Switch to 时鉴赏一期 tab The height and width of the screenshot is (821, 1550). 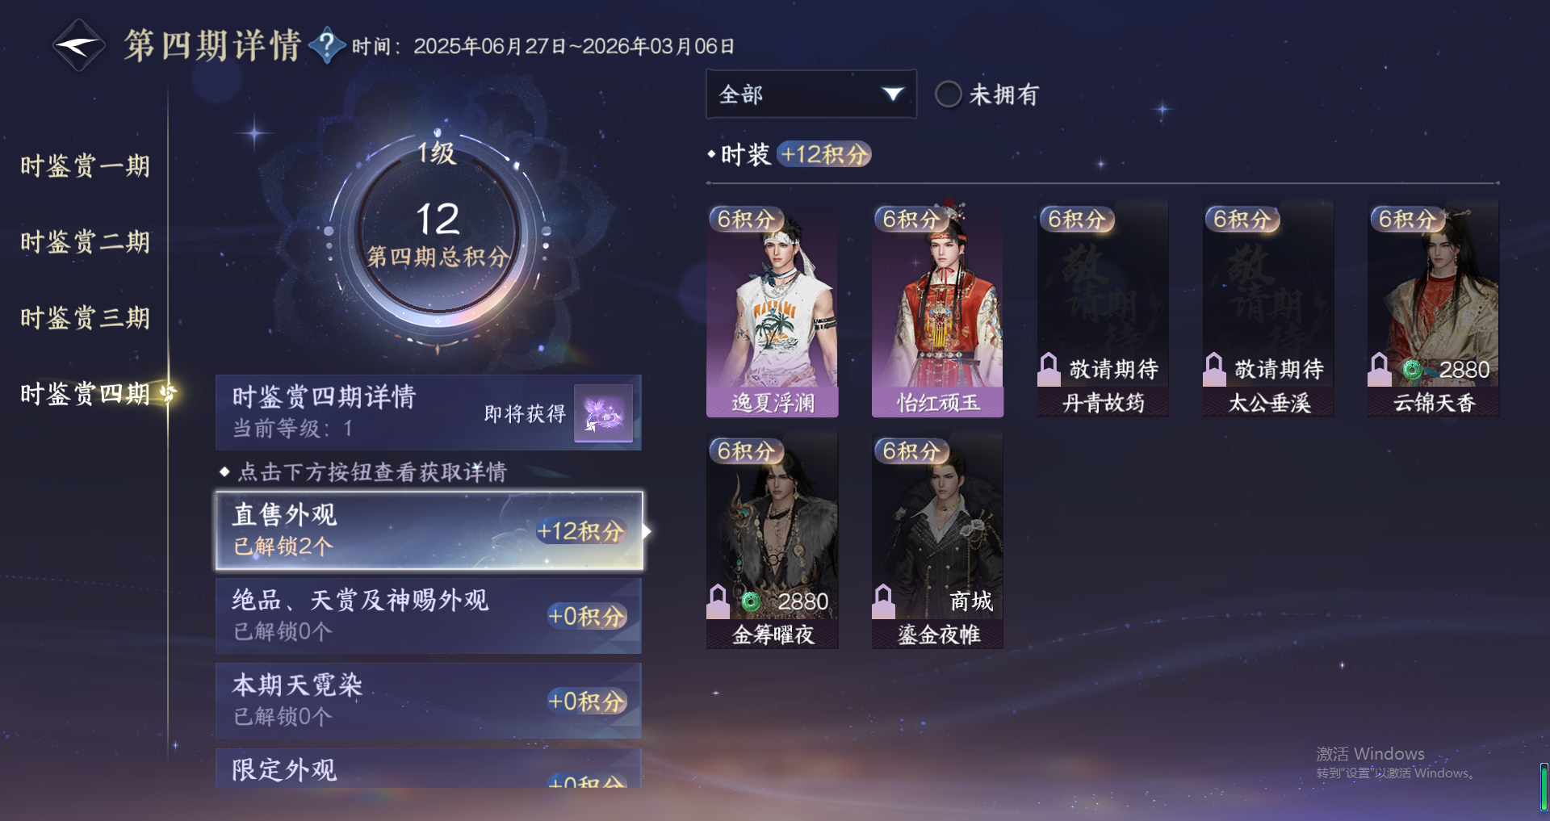click(85, 166)
